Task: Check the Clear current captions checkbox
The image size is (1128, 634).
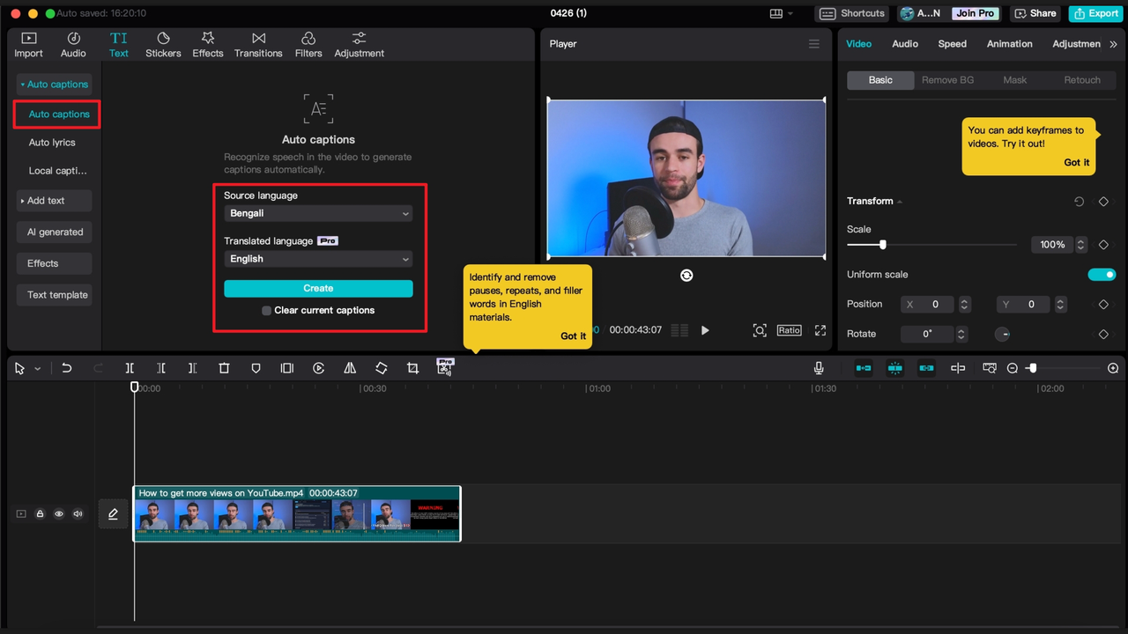Action: [266, 311]
